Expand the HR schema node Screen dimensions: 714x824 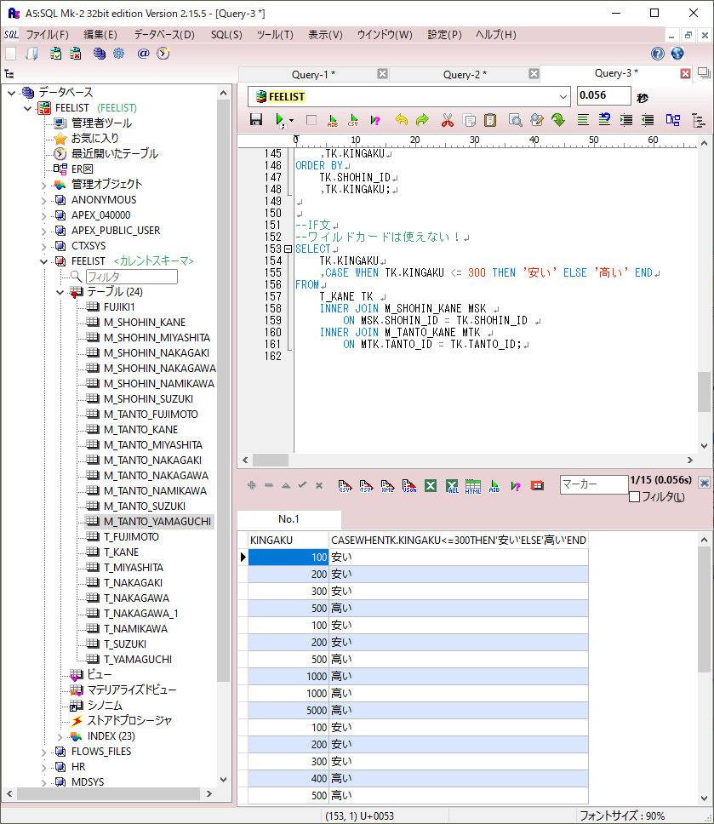point(44,767)
